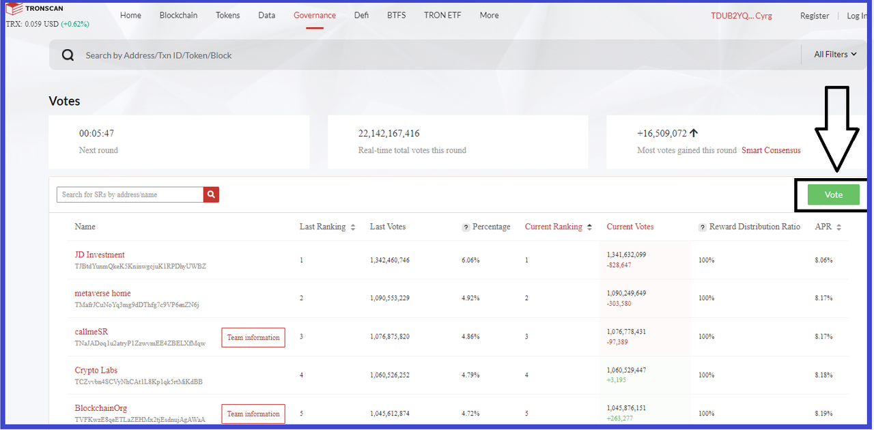The width and height of the screenshot is (874, 430).
Task: Go to the BTFS menu item
Action: tap(396, 15)
